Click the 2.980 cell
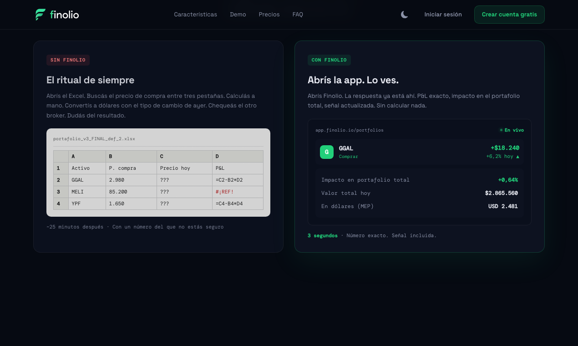 (131, 180)
